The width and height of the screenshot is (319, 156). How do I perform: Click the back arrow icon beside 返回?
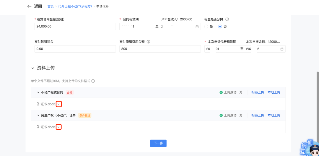coord(29,6)
